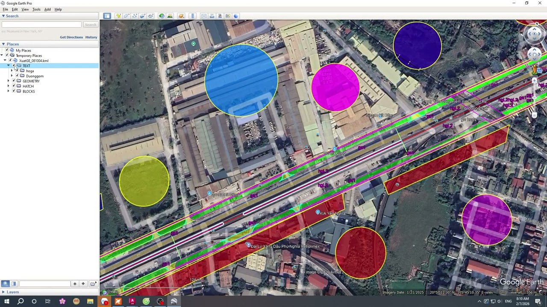
Task: Click the History link
Action: tap(91, 37)
